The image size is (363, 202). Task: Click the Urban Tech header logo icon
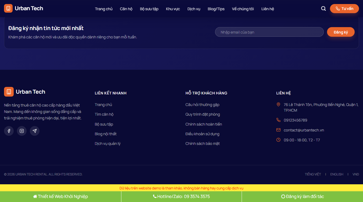coord(8,8)
